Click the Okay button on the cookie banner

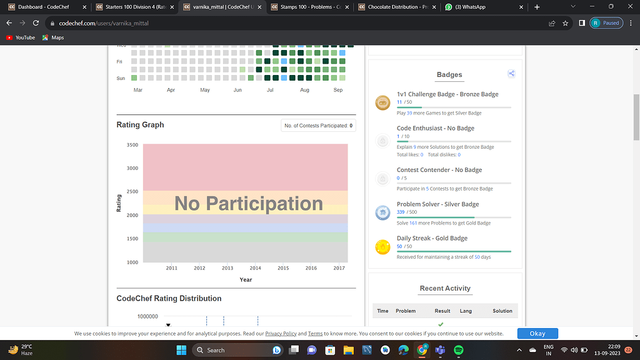pyautogui.click(x=537, y=333)
